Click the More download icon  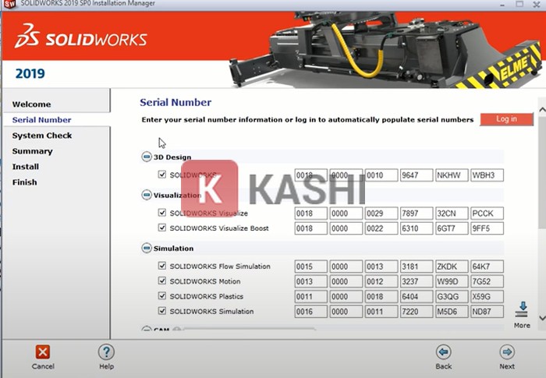522,309
